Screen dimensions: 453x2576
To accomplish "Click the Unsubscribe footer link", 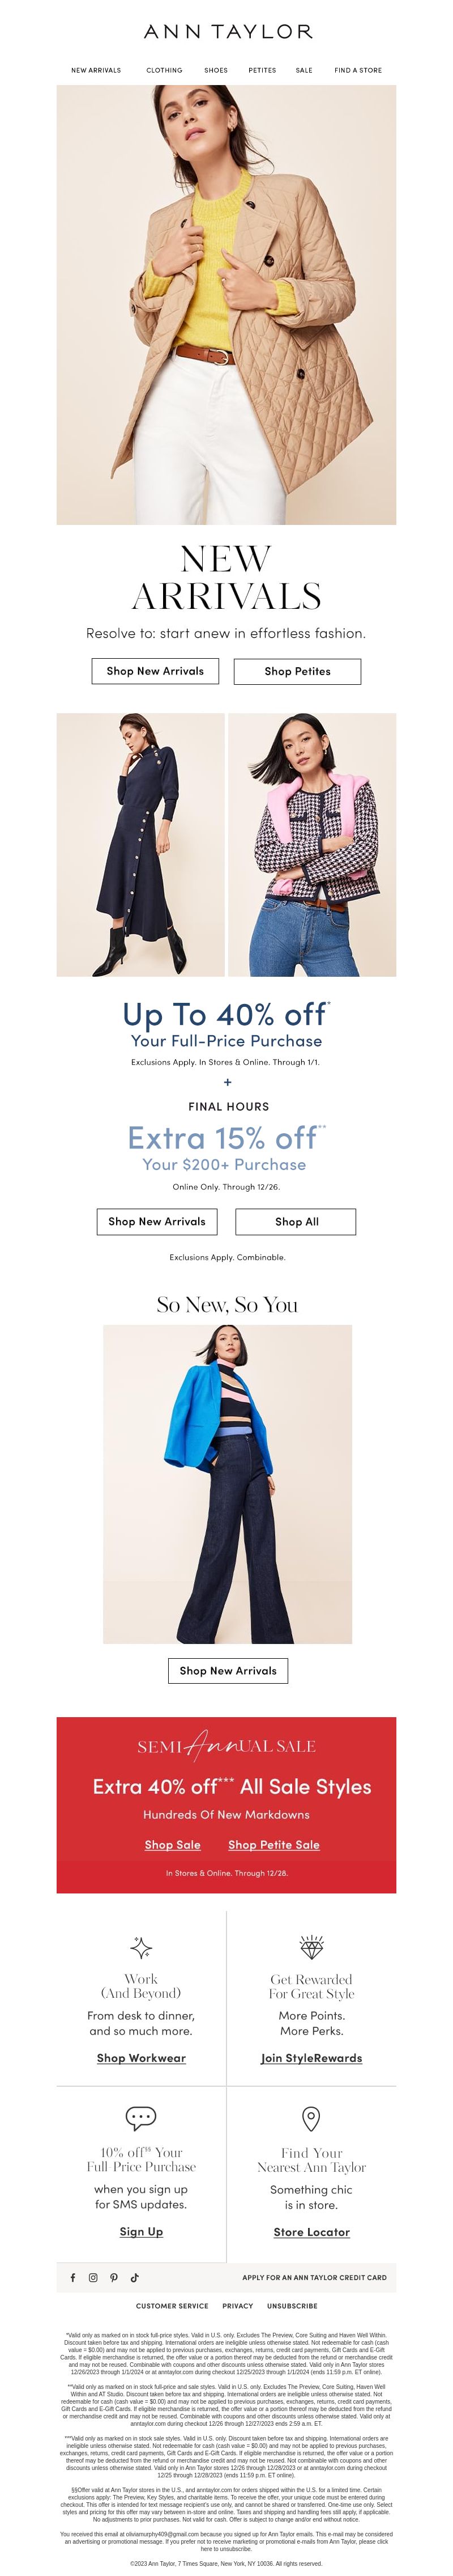I will click(x=292, y=2305).
